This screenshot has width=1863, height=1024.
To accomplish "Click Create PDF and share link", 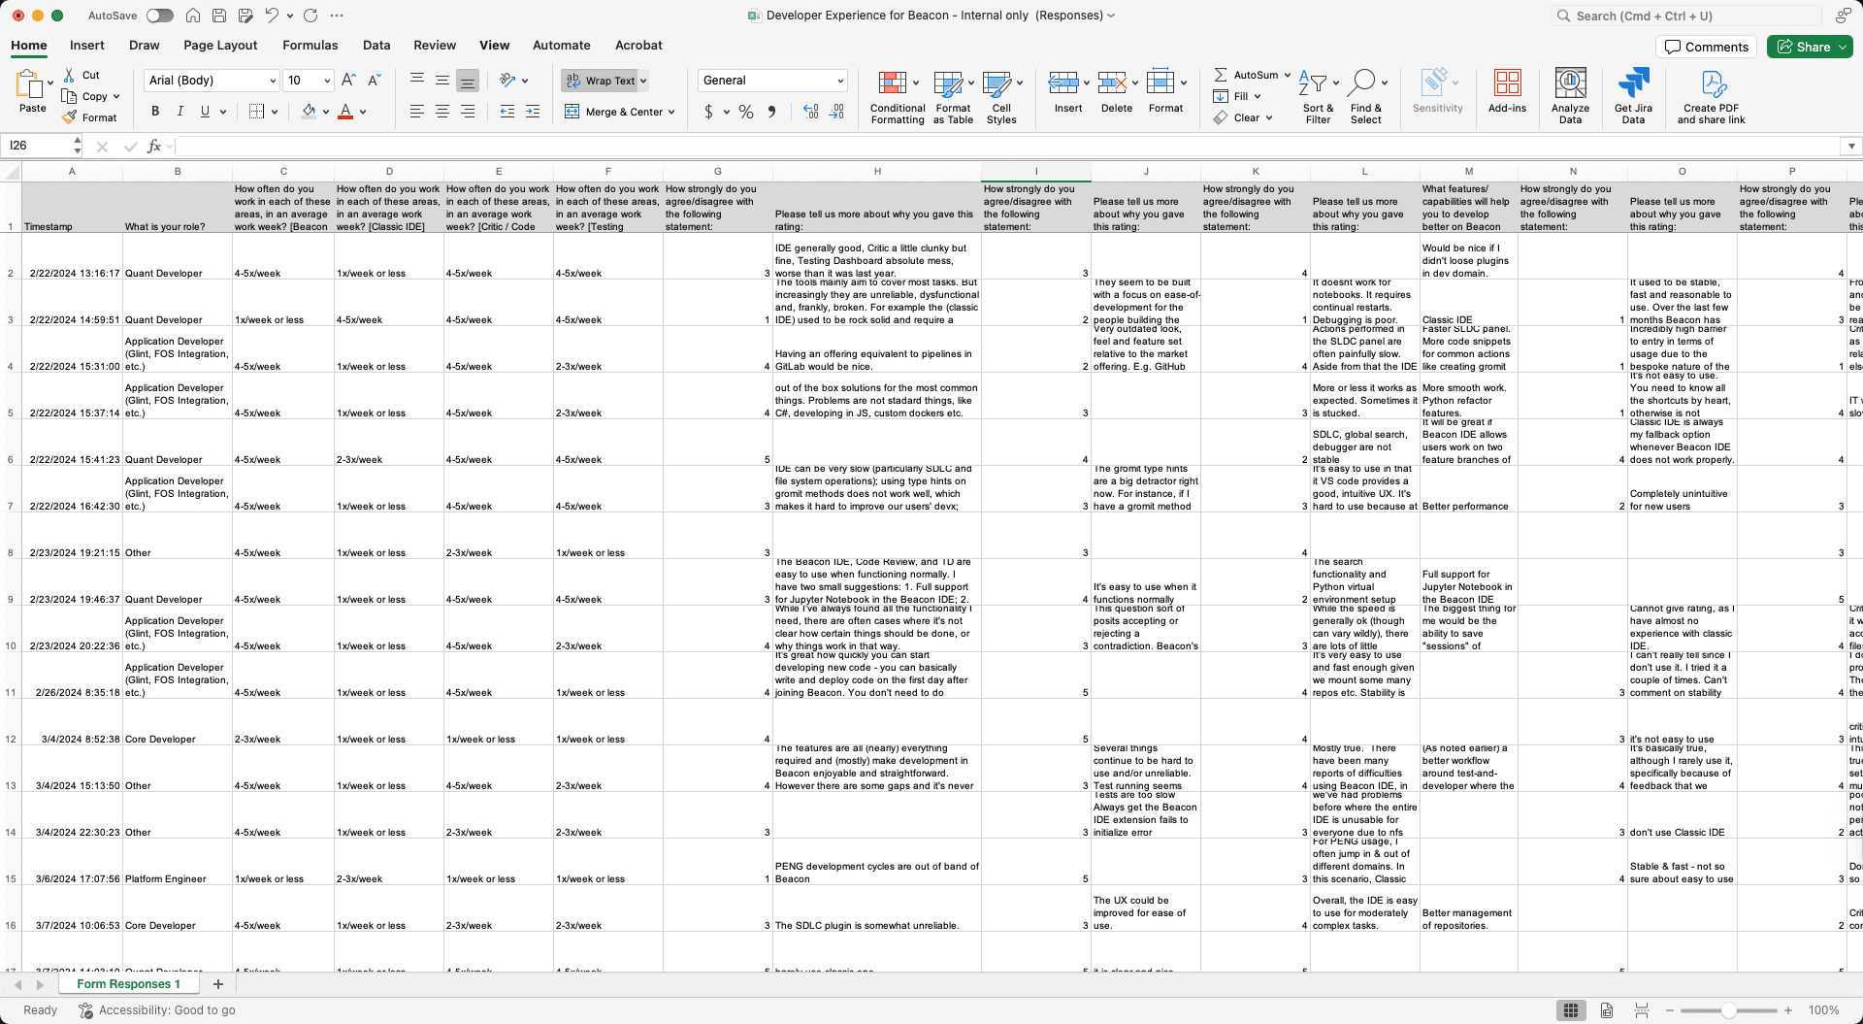I will coord(1711,95).
